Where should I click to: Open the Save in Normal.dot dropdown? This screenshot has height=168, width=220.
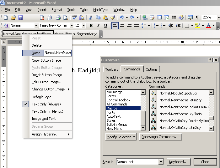tap(161, 162)
